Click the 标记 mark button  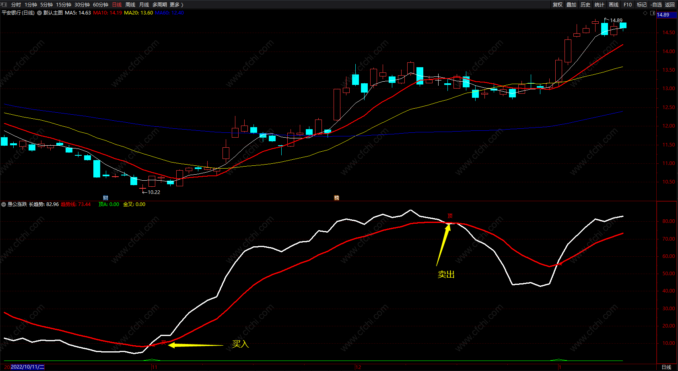(642, 5)
